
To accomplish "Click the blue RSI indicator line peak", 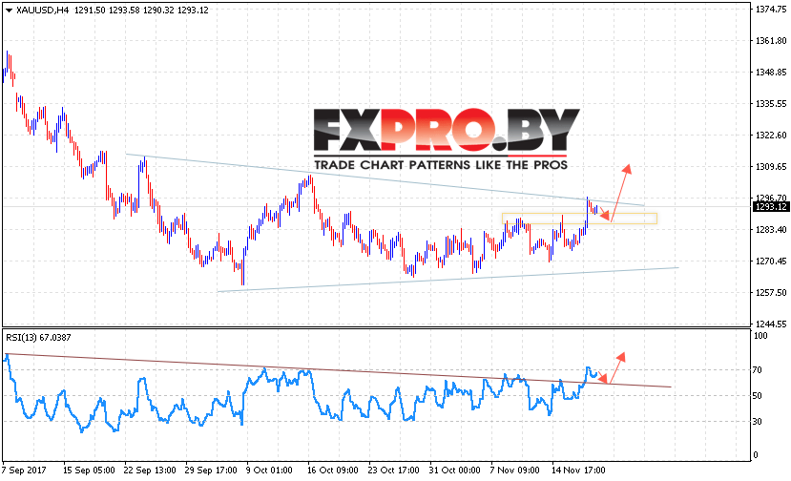I will click(x=6, y=356).
